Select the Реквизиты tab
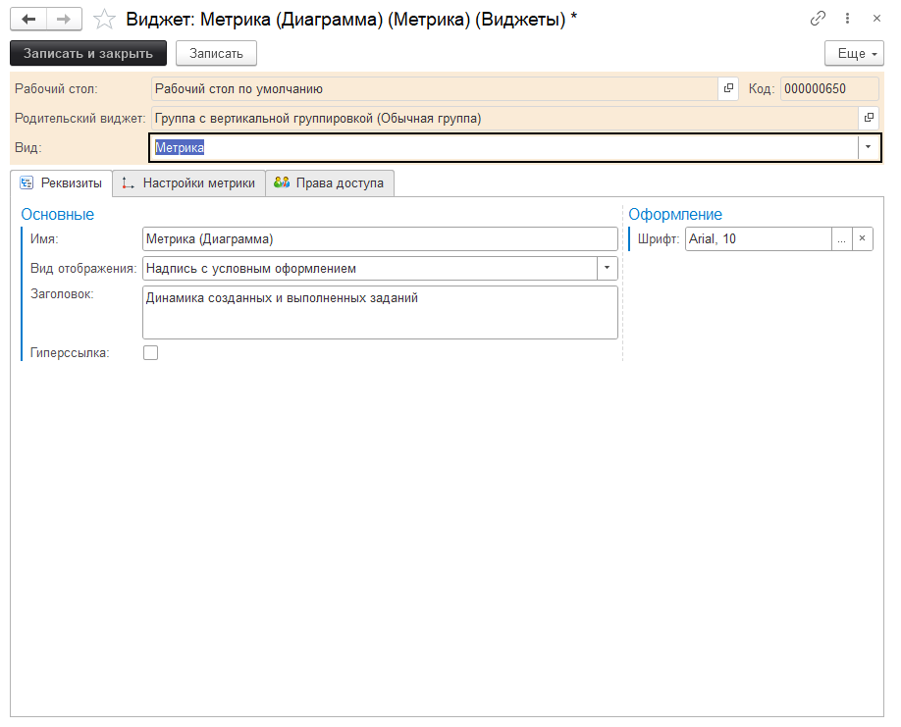901x727 pixels. click(x=61, y=183)
